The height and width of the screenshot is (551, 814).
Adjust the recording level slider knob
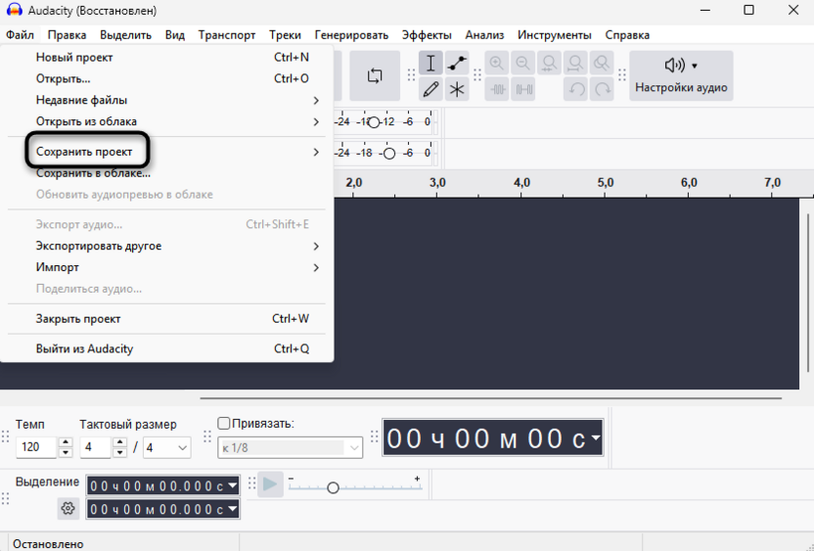coord(374,122)
